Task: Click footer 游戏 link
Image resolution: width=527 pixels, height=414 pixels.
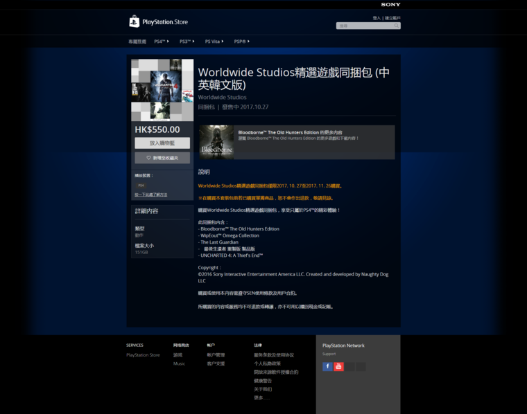Action: (x=178, y=355)
